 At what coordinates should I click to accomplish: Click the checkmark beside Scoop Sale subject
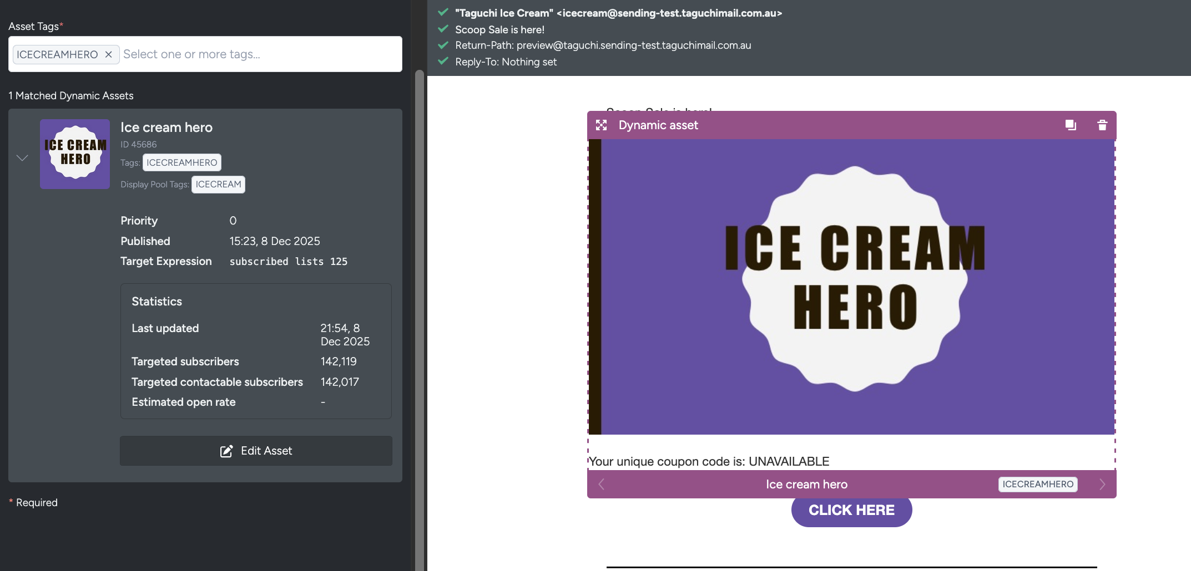point(442,29)
